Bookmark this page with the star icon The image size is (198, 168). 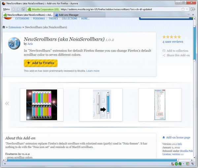(x=183, y=9)
